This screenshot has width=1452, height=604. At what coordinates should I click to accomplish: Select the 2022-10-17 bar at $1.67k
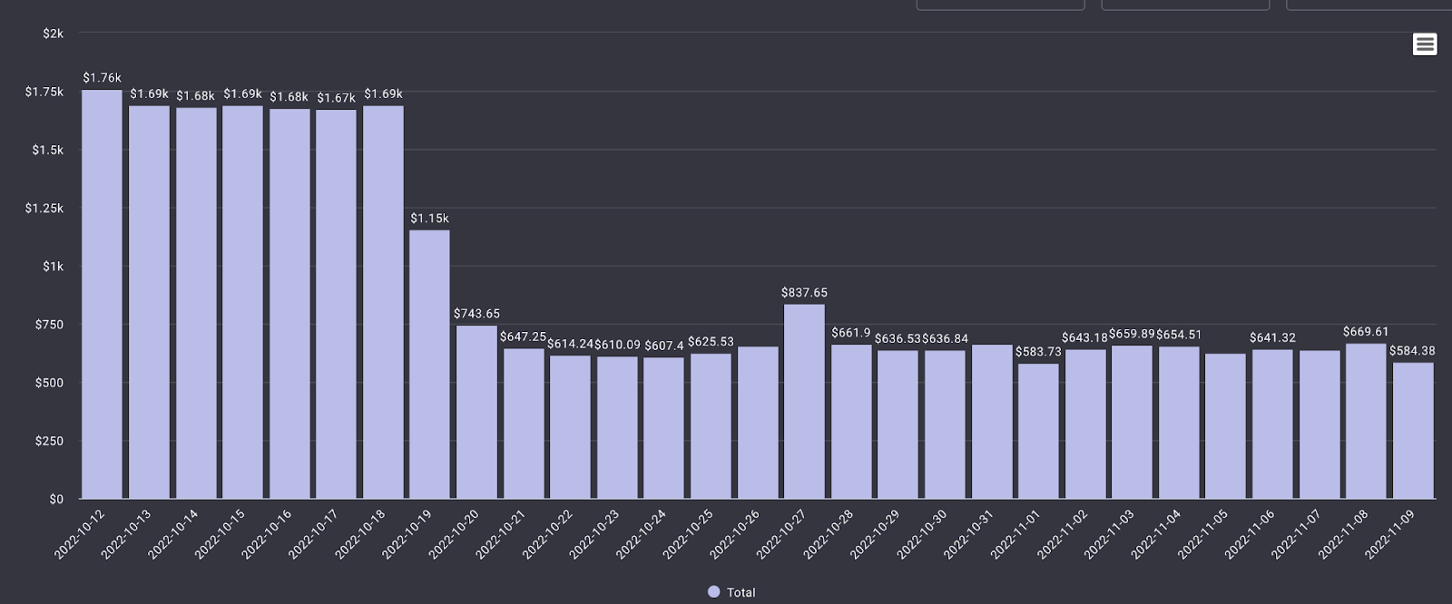(x=336, y=304)
